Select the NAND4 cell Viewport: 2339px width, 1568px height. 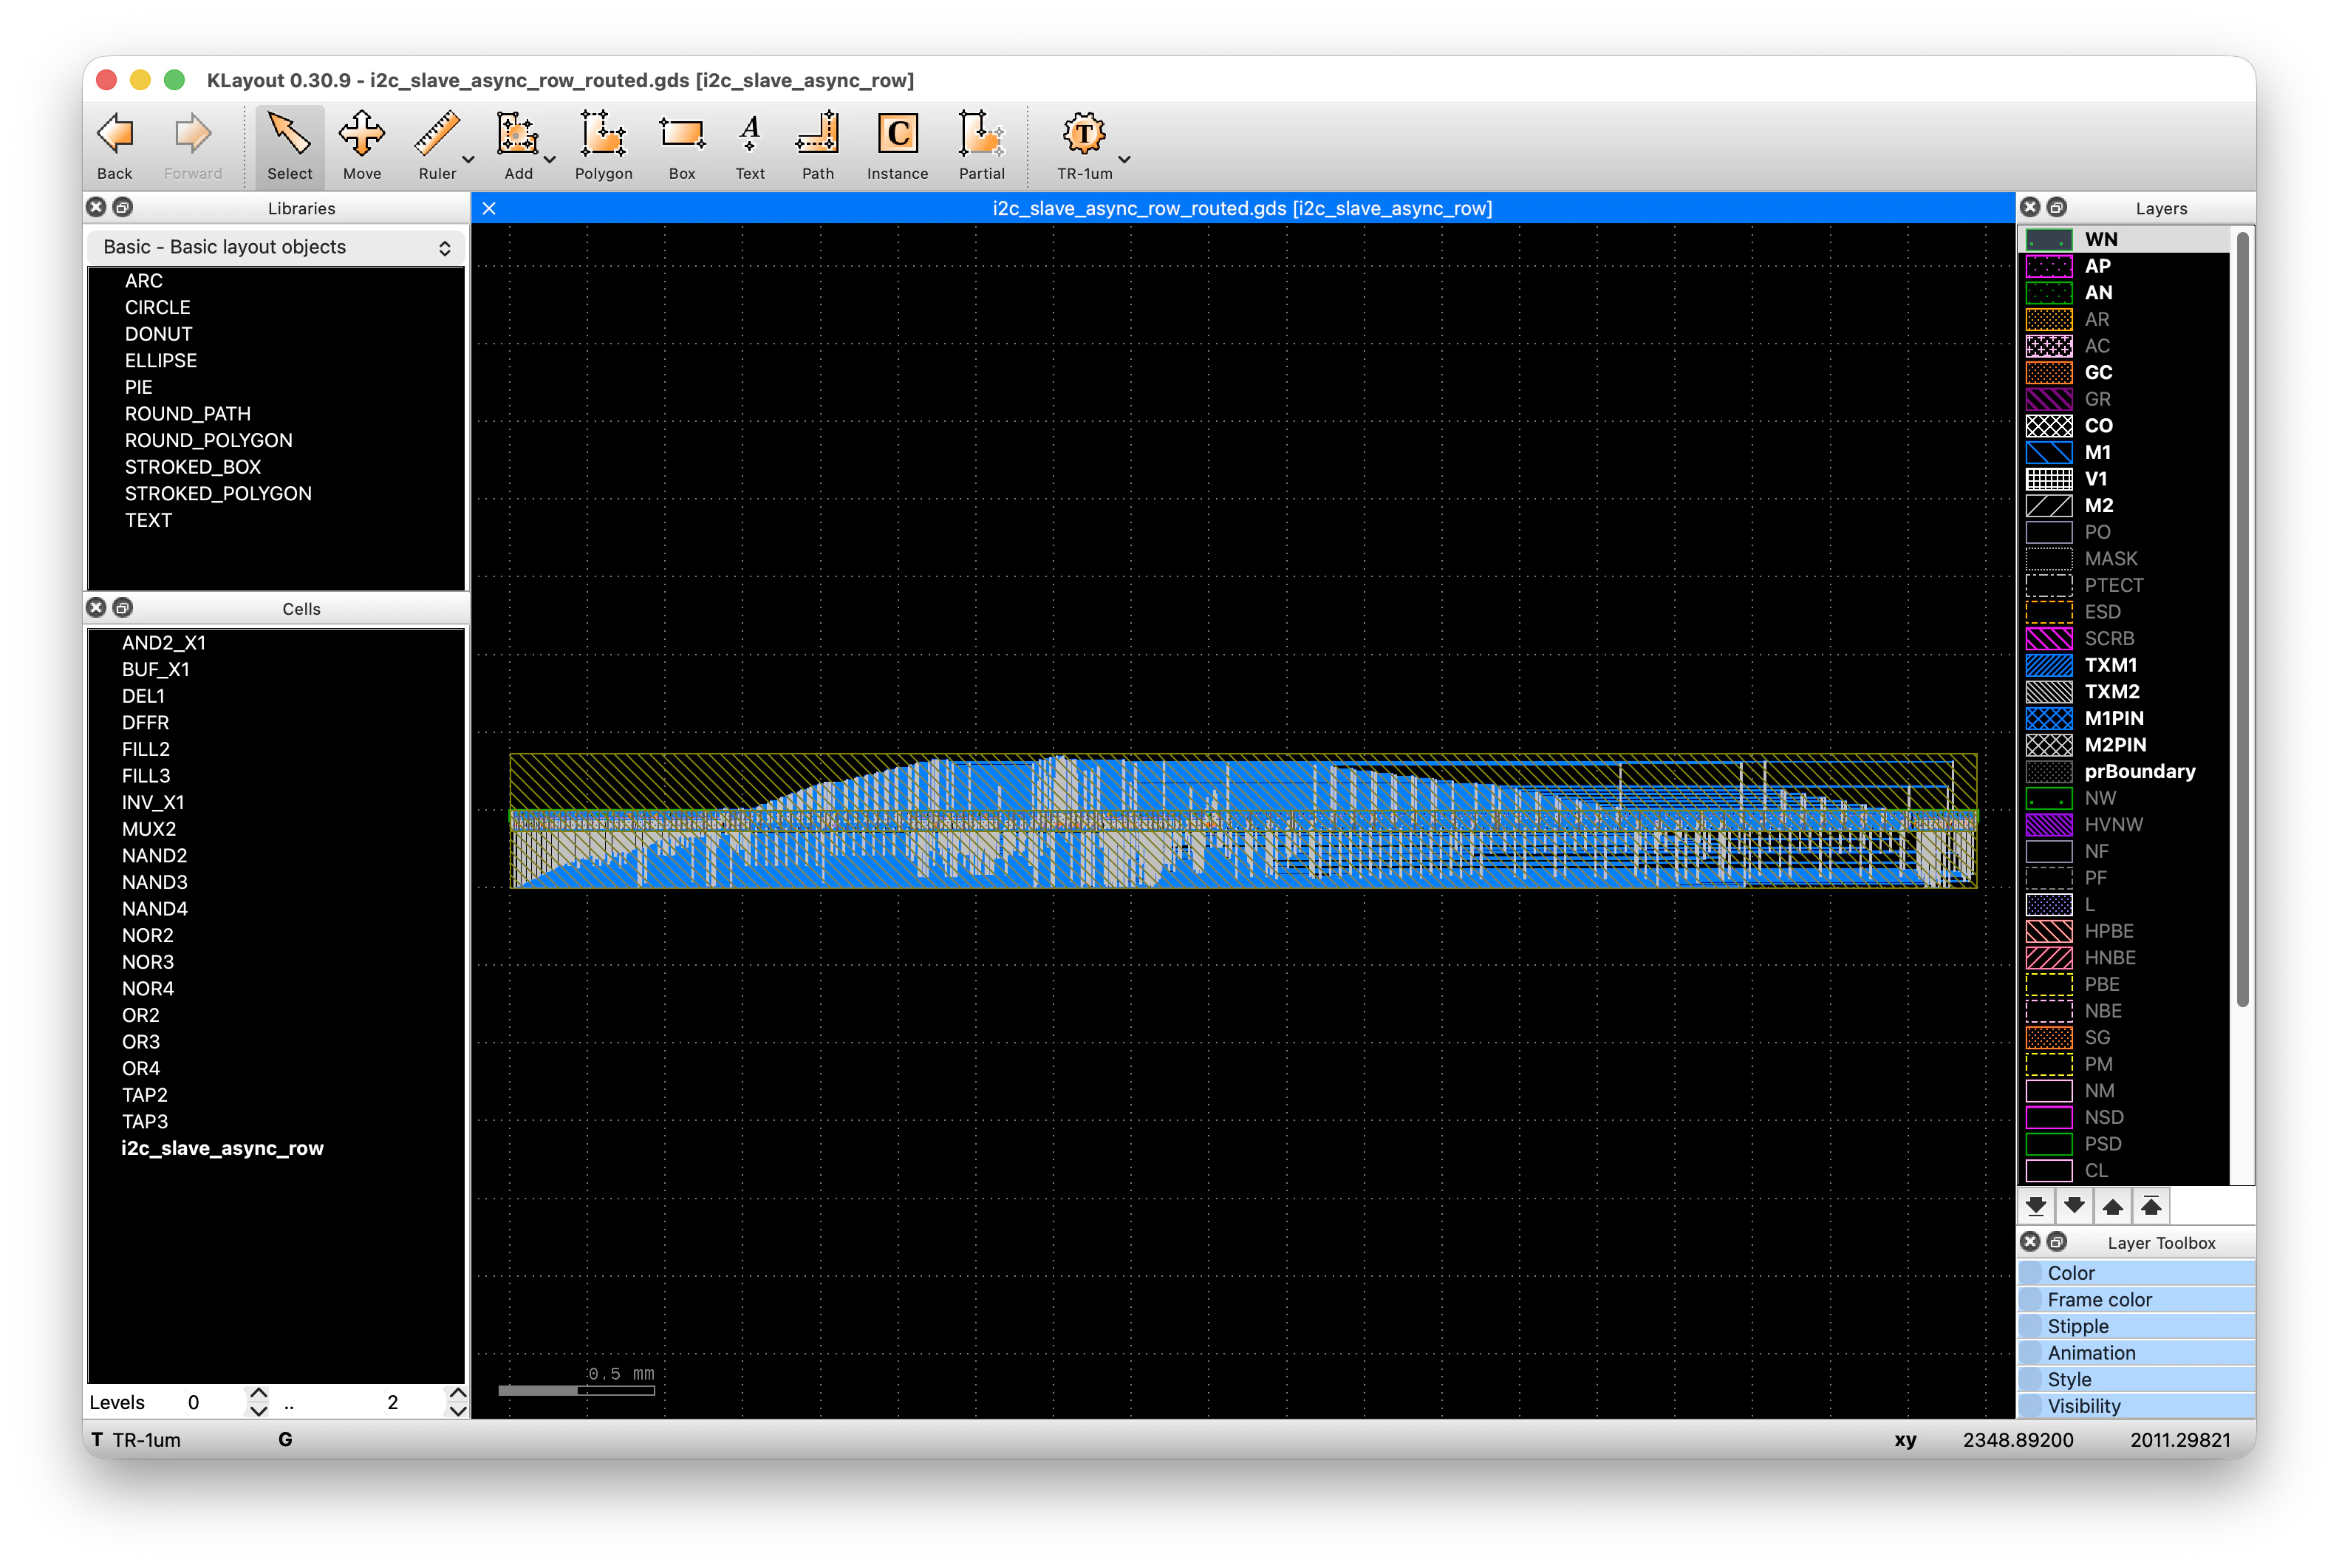tap(155, 909)
